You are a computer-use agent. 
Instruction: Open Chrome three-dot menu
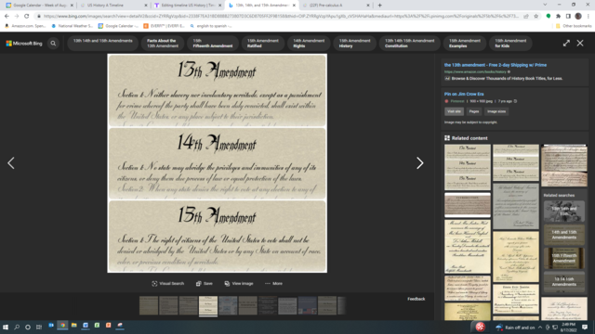(x=588, y=16)
